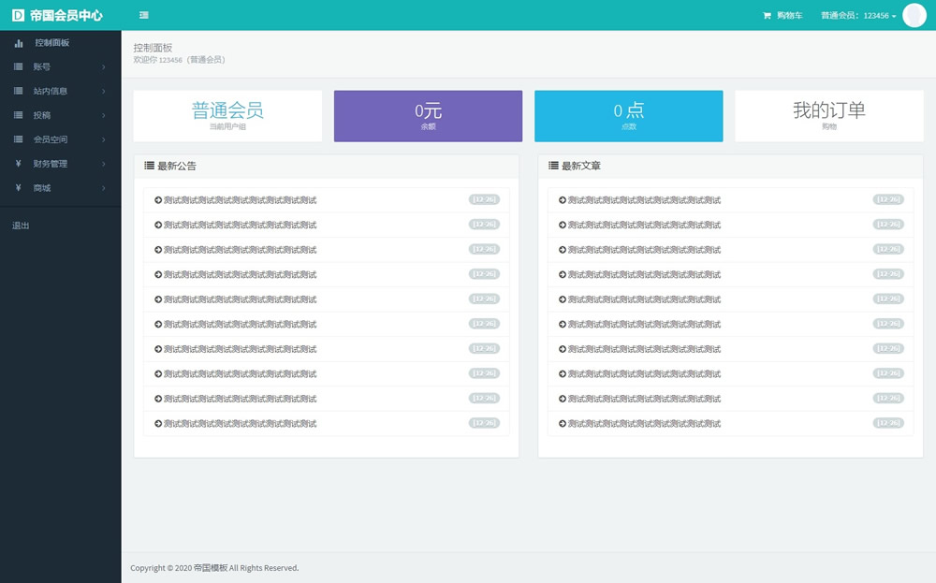Expand the 会员空间 sidebar chevron
Screen dimensions: 936x583
[x=104, y=139]
